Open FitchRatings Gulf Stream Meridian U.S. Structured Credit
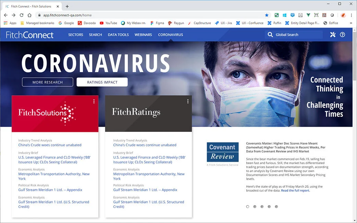The image size is (357, 223). click(148, 205)
